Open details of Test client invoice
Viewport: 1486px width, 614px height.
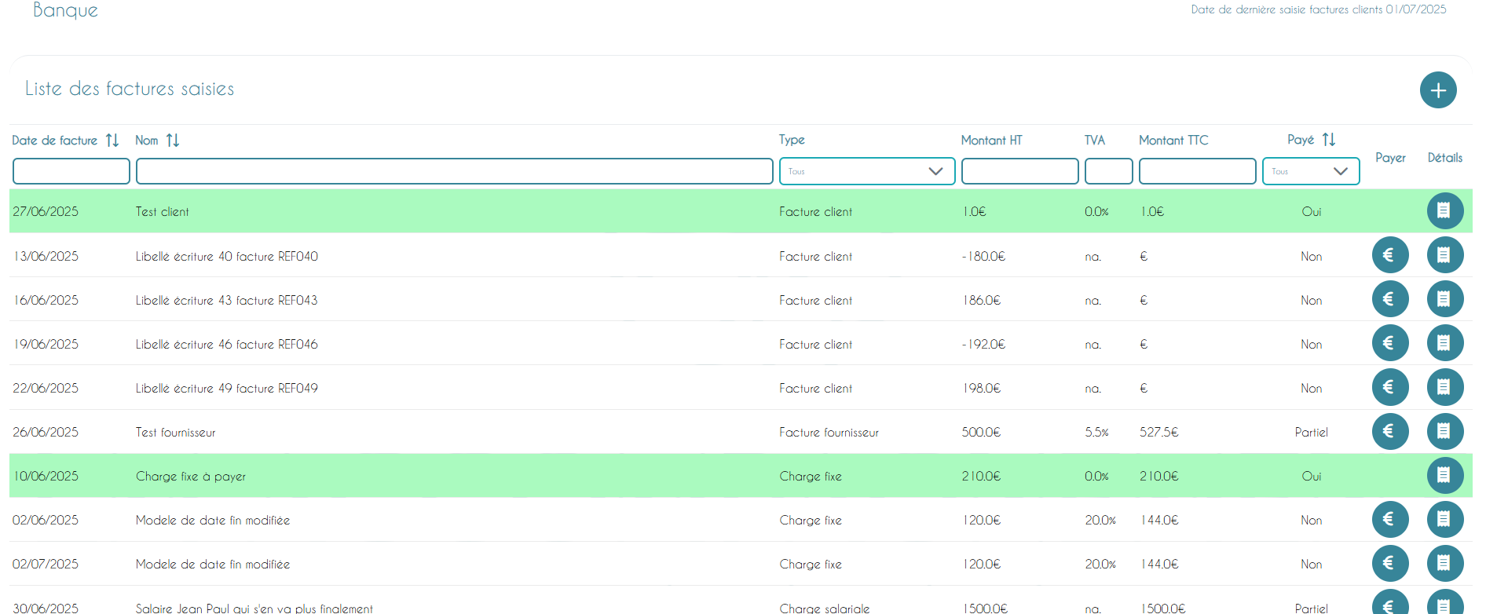click(1445, 210)
